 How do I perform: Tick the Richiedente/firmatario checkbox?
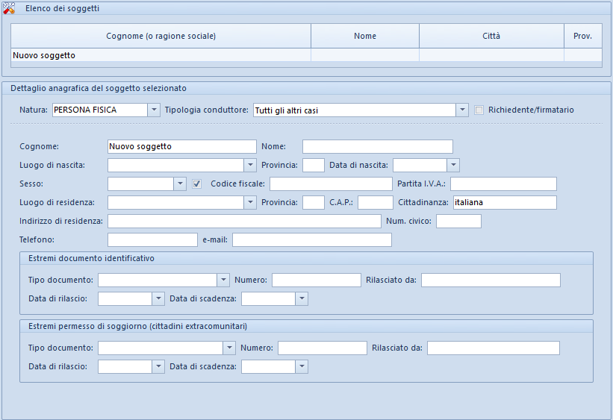479,110
